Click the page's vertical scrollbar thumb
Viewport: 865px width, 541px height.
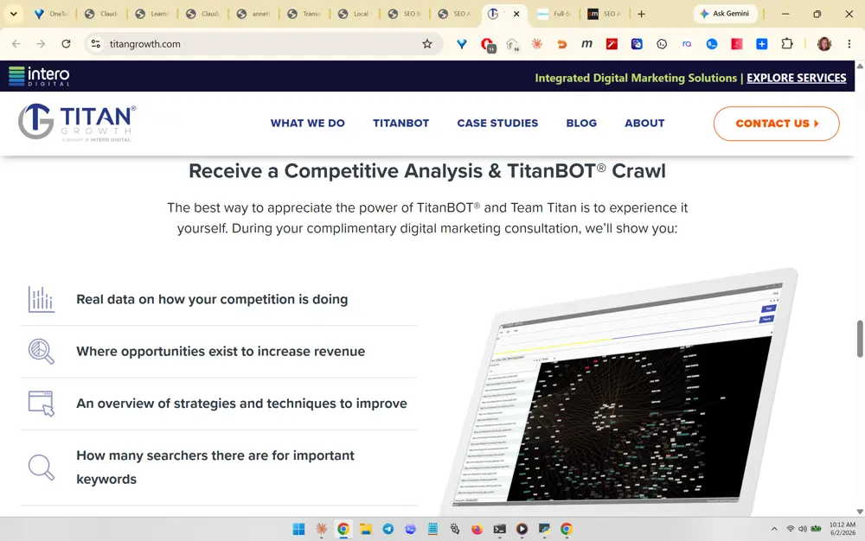860,338
